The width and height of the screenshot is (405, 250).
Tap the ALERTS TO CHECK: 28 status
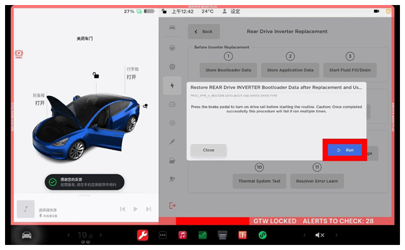pyautogui.click(x=338, y=221)
